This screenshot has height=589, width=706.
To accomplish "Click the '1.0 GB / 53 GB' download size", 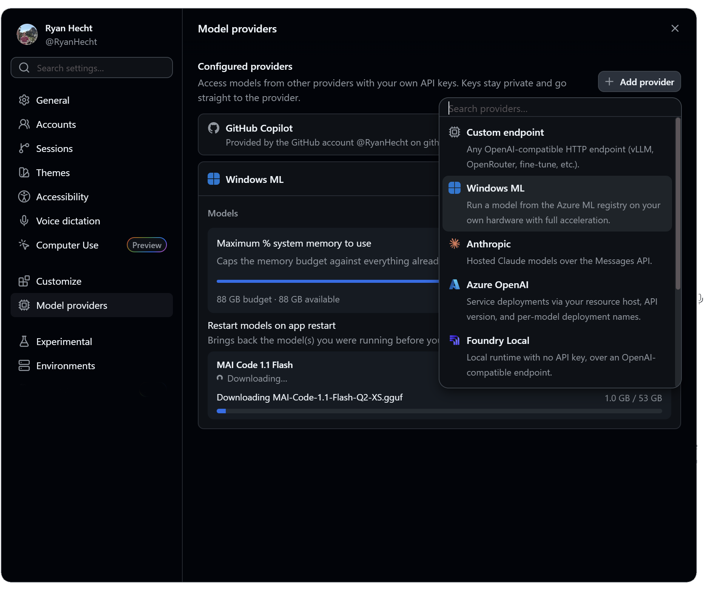I will (x=633, y=398).
